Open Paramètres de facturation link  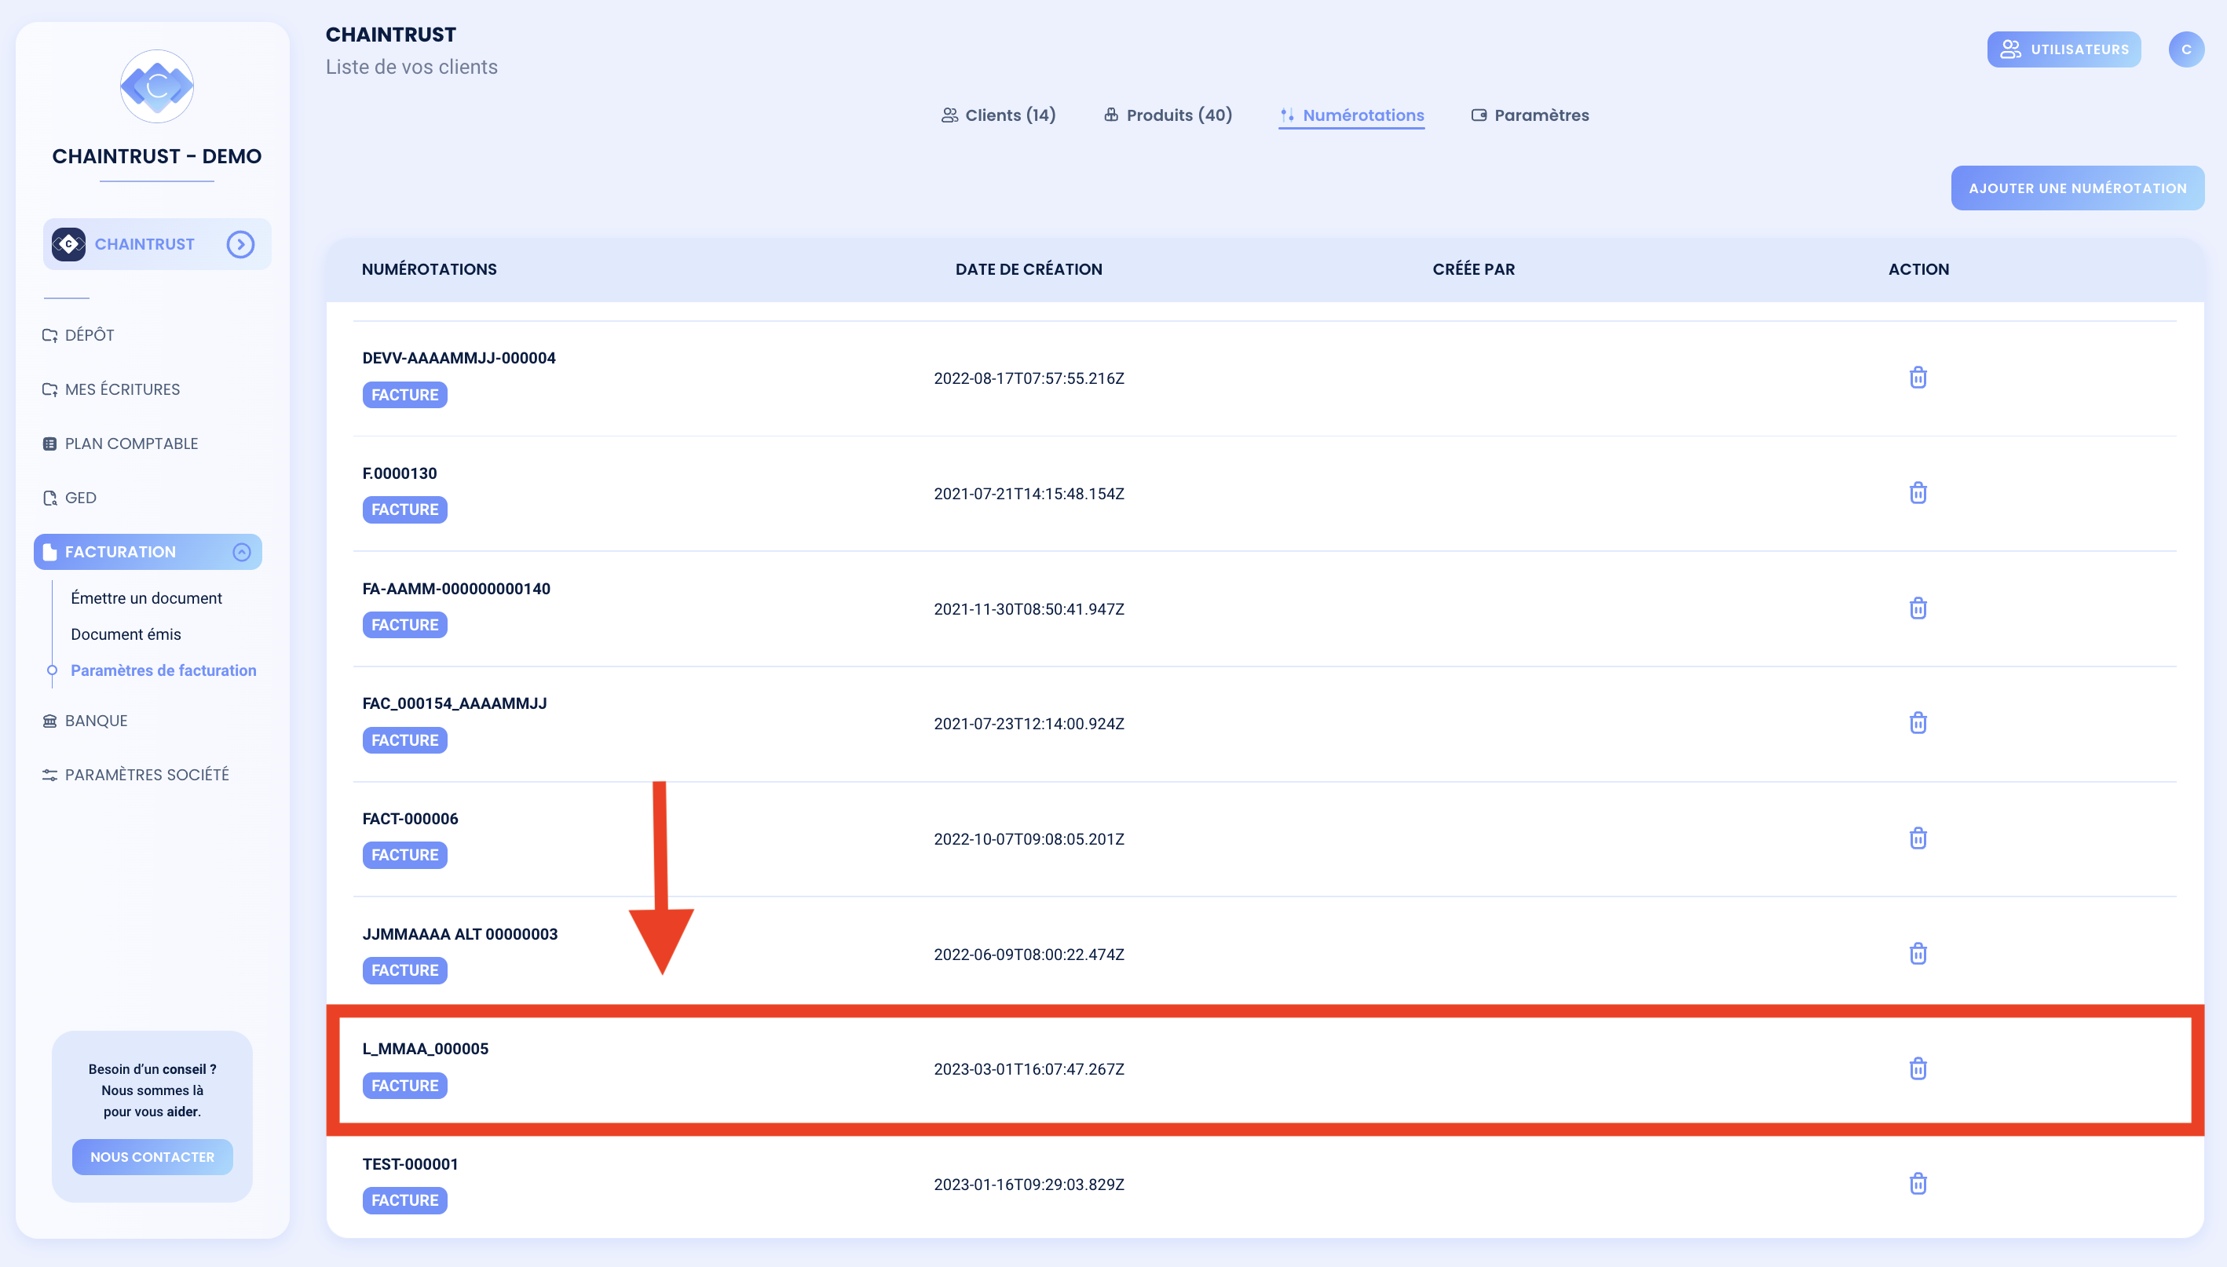click(x=163, y=670)
